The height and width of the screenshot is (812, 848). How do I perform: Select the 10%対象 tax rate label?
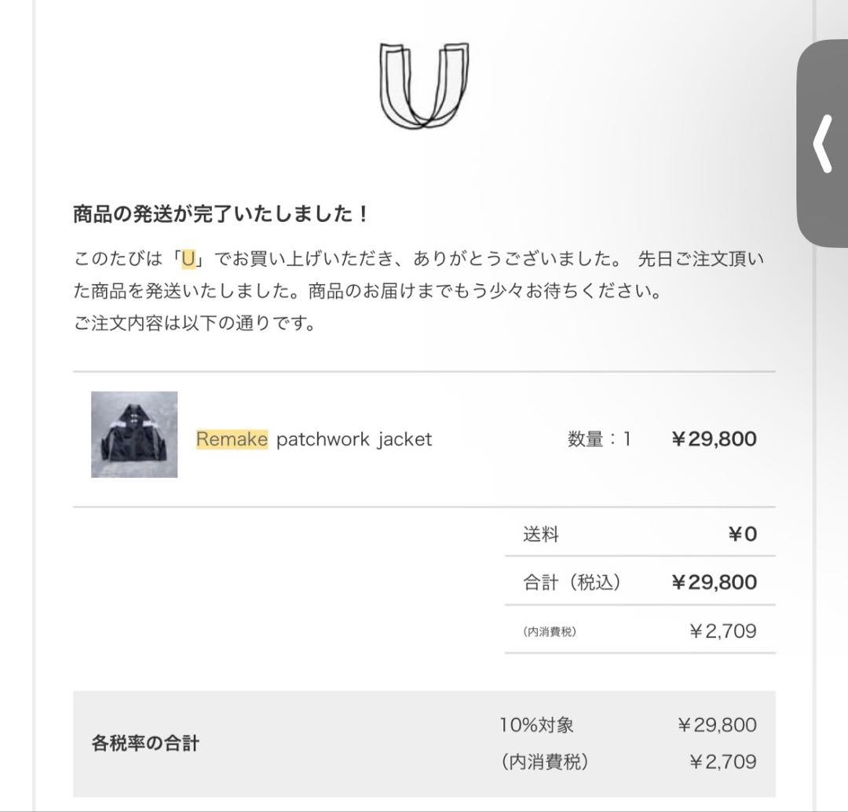tap(537, 724)
